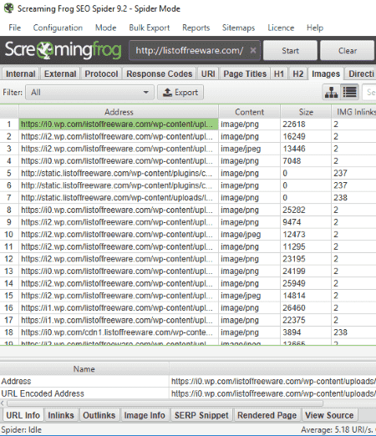Open the Inlinks bottom tab
Screen dimensions: 376x436
pyautogui.click(x=61, y=415)
